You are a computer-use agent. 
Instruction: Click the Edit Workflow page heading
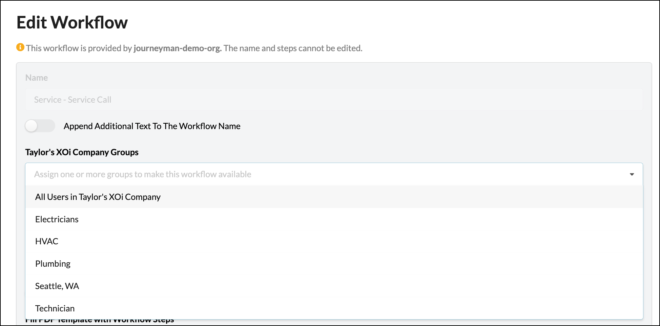click(72, 23)
